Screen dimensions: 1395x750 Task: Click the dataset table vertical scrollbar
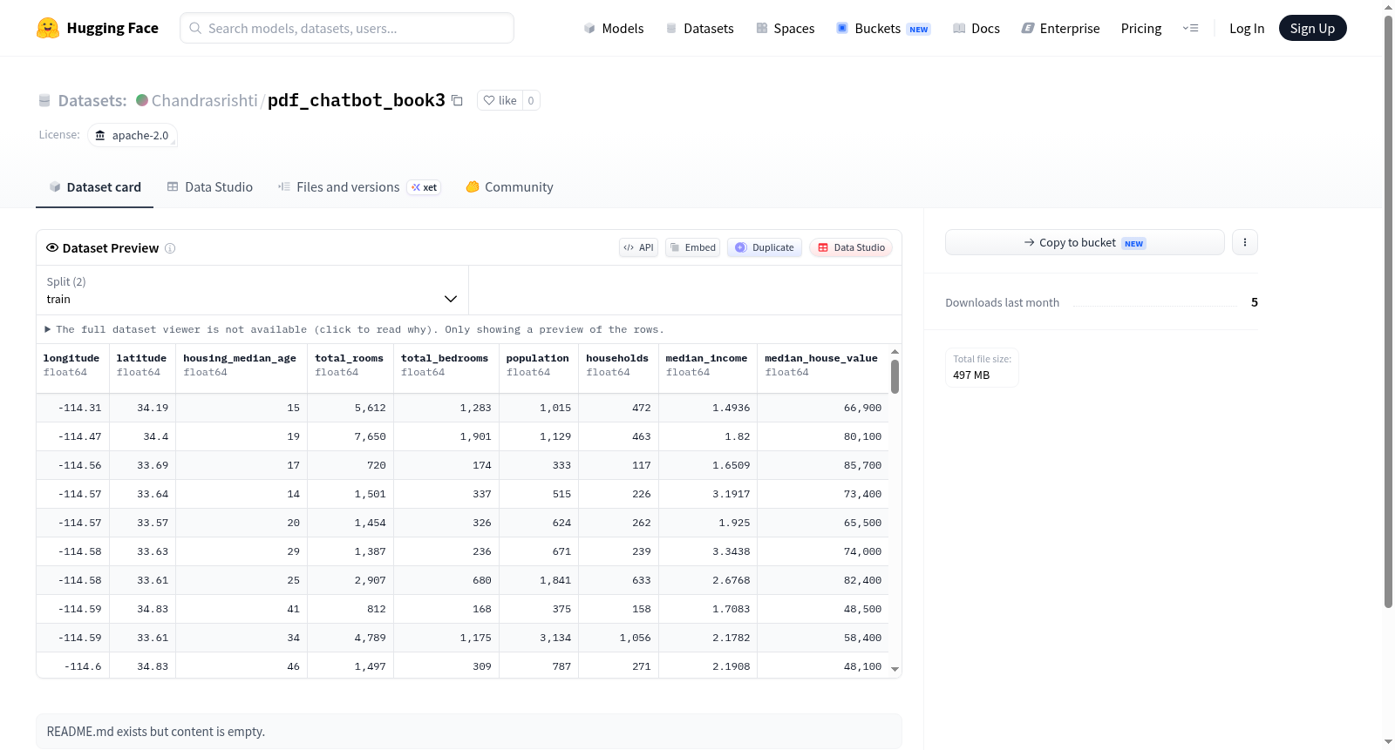click(895, 376)
